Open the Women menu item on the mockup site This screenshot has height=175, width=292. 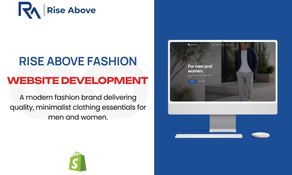coord(217,44)
